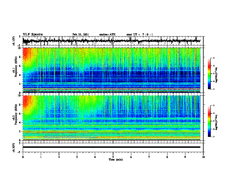Click the "5" tick on the Time axis
Image resolution: width=229 pixels, height=176 pixels.
pyautogui.click(x=113, y=157)
